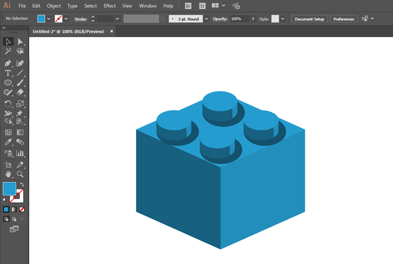Click the Preferences button

(x=343, y=18)
